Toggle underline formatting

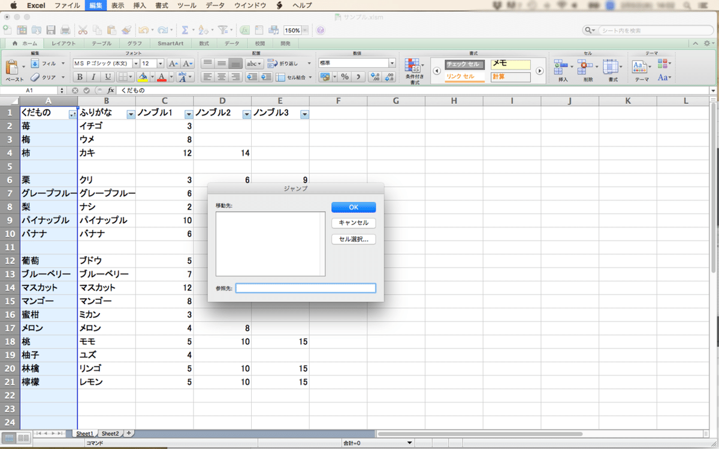pos(108,77)
